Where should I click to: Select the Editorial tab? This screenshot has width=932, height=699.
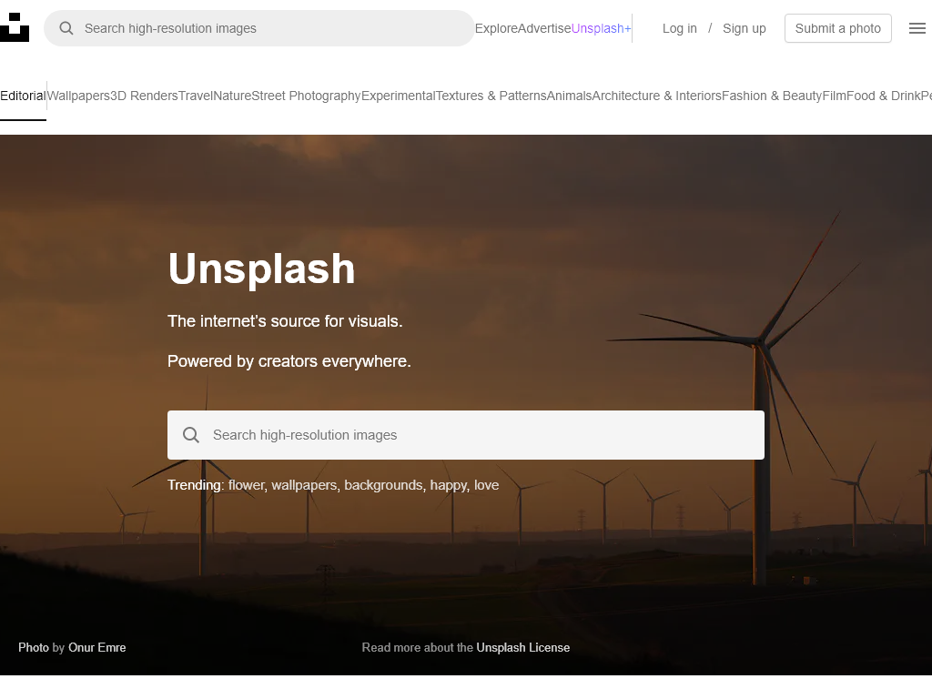[23, 96]
